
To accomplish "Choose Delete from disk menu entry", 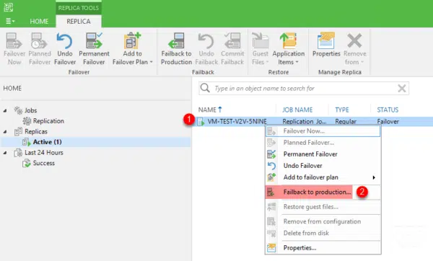I will click(x=323, y=233).
